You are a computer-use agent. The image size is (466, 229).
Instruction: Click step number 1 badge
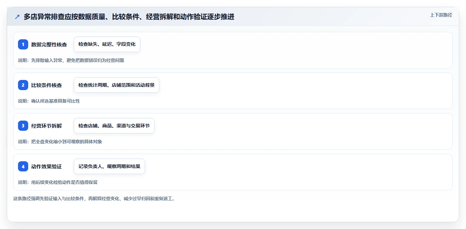click(23, 44)
